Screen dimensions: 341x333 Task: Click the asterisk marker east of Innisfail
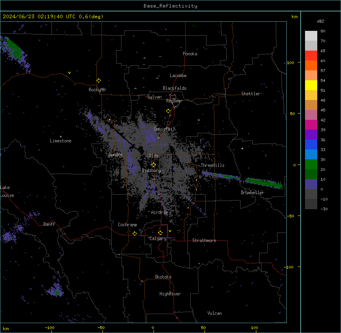[199, 120]
